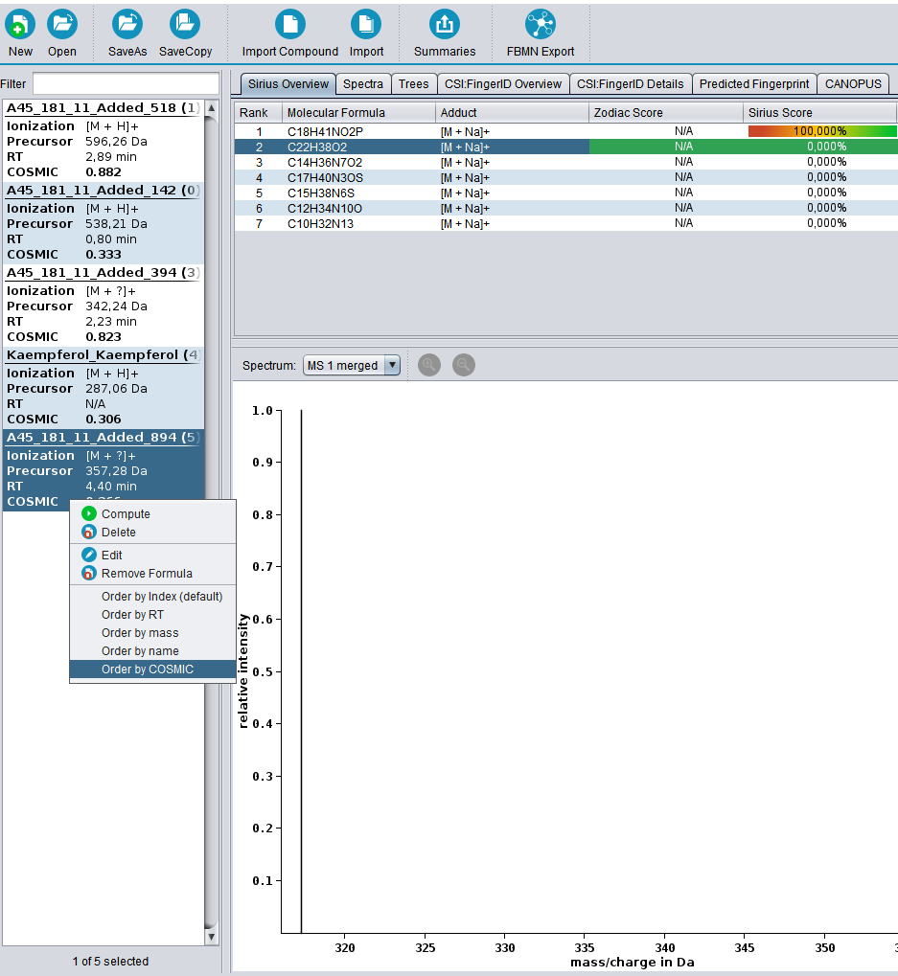Viewport: 898px width, 976px height.
Task: Select the Kaempferol_Kaempferol compound
Action: pos(104,387)
